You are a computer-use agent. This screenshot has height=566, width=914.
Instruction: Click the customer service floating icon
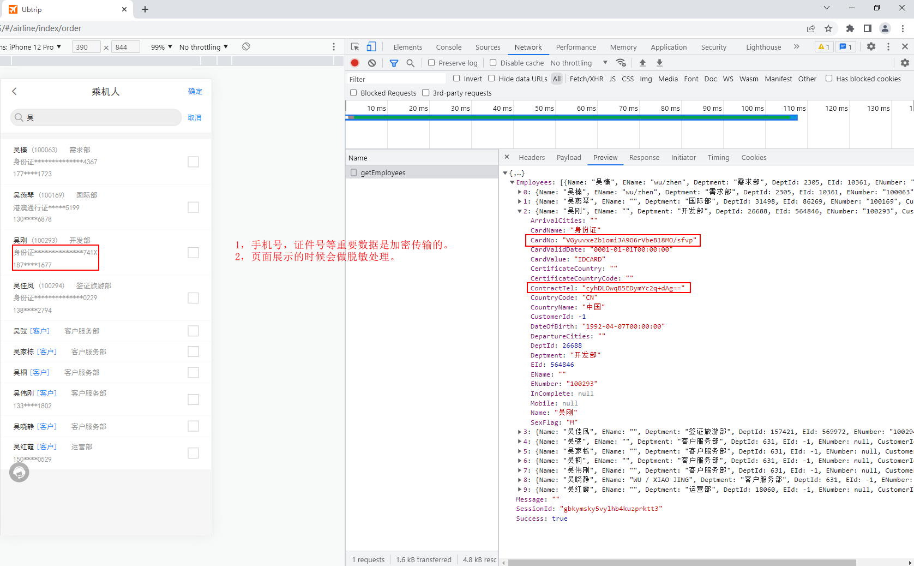(x=19, y=473)
